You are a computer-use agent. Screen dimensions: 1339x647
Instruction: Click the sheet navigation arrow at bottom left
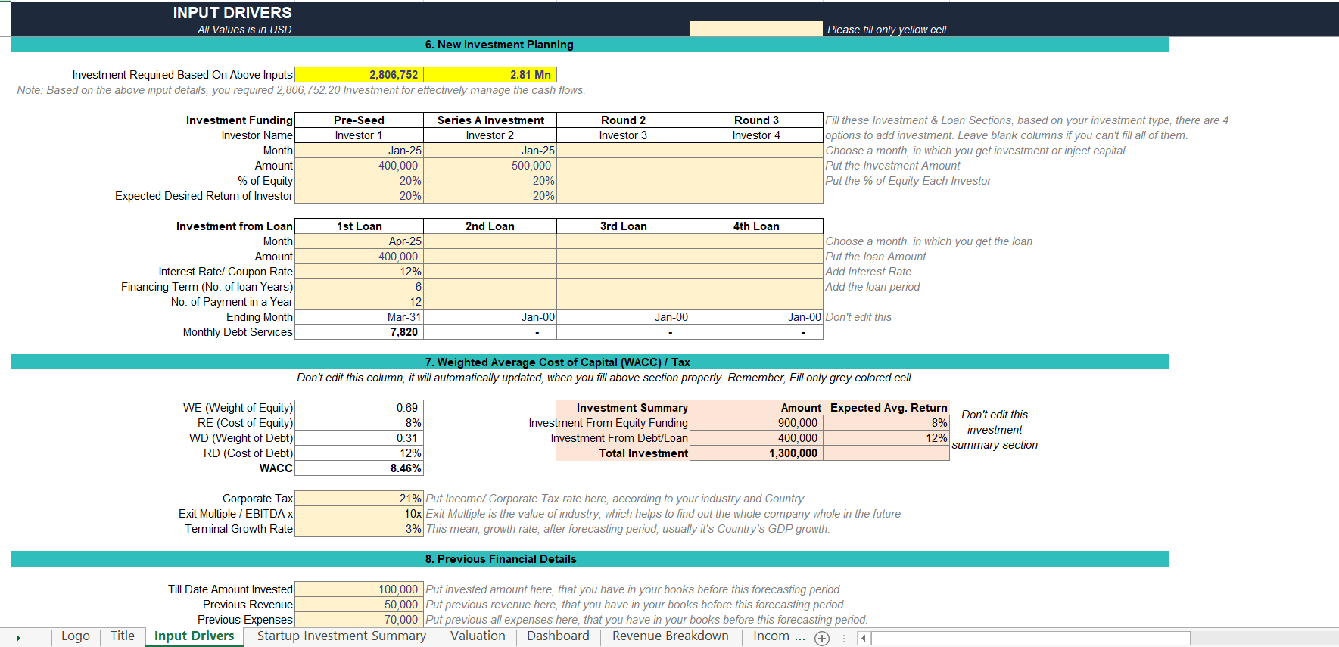coord(18,638)
